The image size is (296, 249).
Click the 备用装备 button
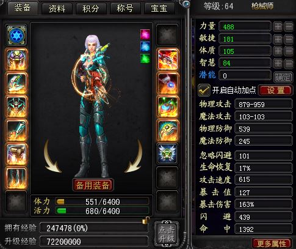[93, 185]
